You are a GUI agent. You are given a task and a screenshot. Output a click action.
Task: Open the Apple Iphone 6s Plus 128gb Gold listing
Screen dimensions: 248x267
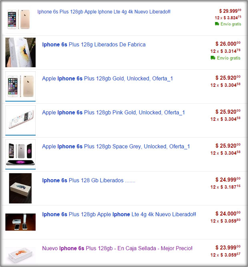pos(107,78)
